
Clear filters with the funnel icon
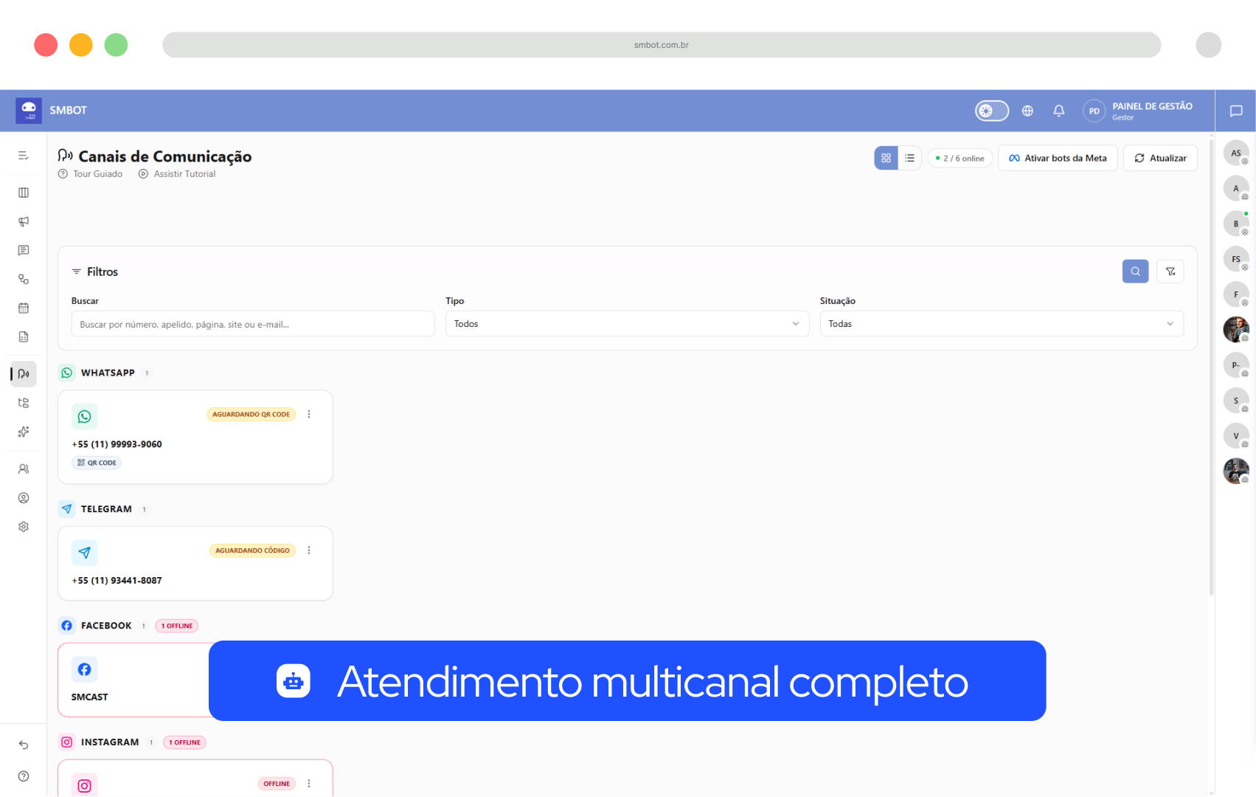[1170, 272]
